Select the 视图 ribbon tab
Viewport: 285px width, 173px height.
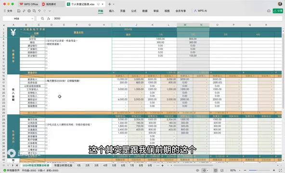click(167, 11)
